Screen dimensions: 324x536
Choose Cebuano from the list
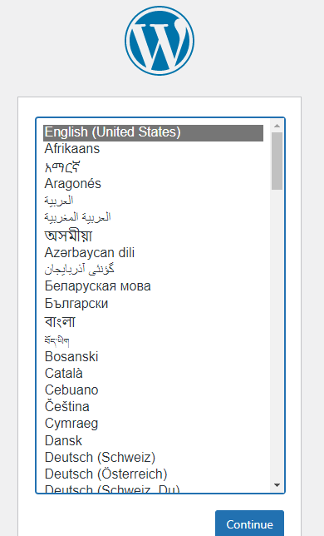click(153, 390)
